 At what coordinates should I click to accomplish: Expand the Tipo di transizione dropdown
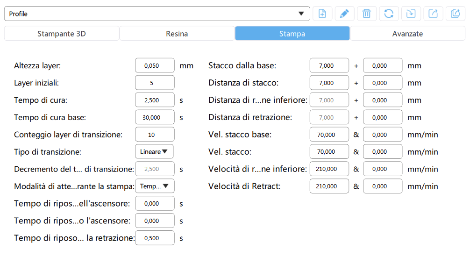point(155,152)
